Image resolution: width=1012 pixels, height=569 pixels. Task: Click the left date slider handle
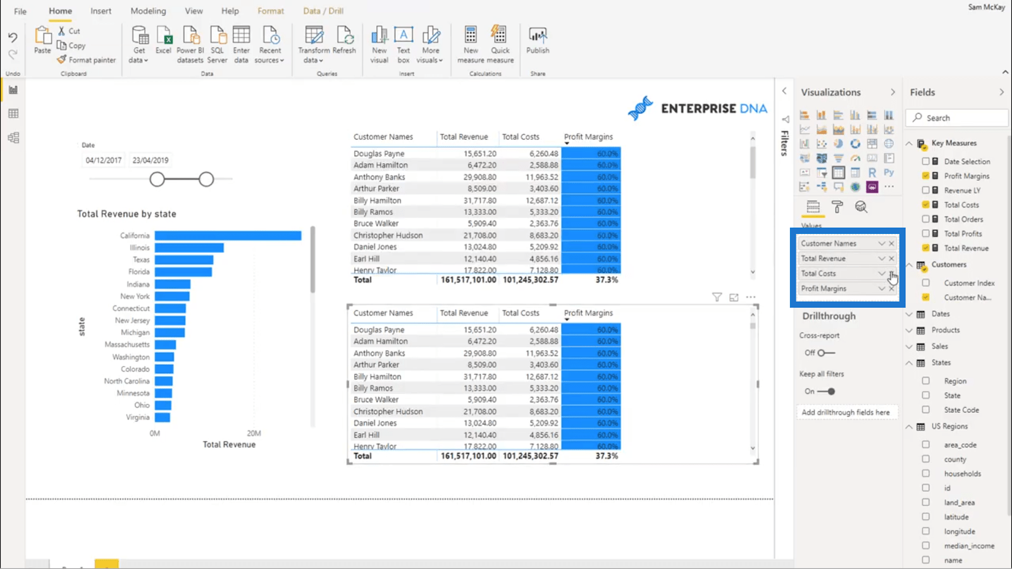[x=157, y=180]
